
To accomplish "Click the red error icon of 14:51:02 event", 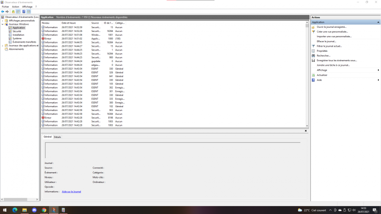I will 43,38.
